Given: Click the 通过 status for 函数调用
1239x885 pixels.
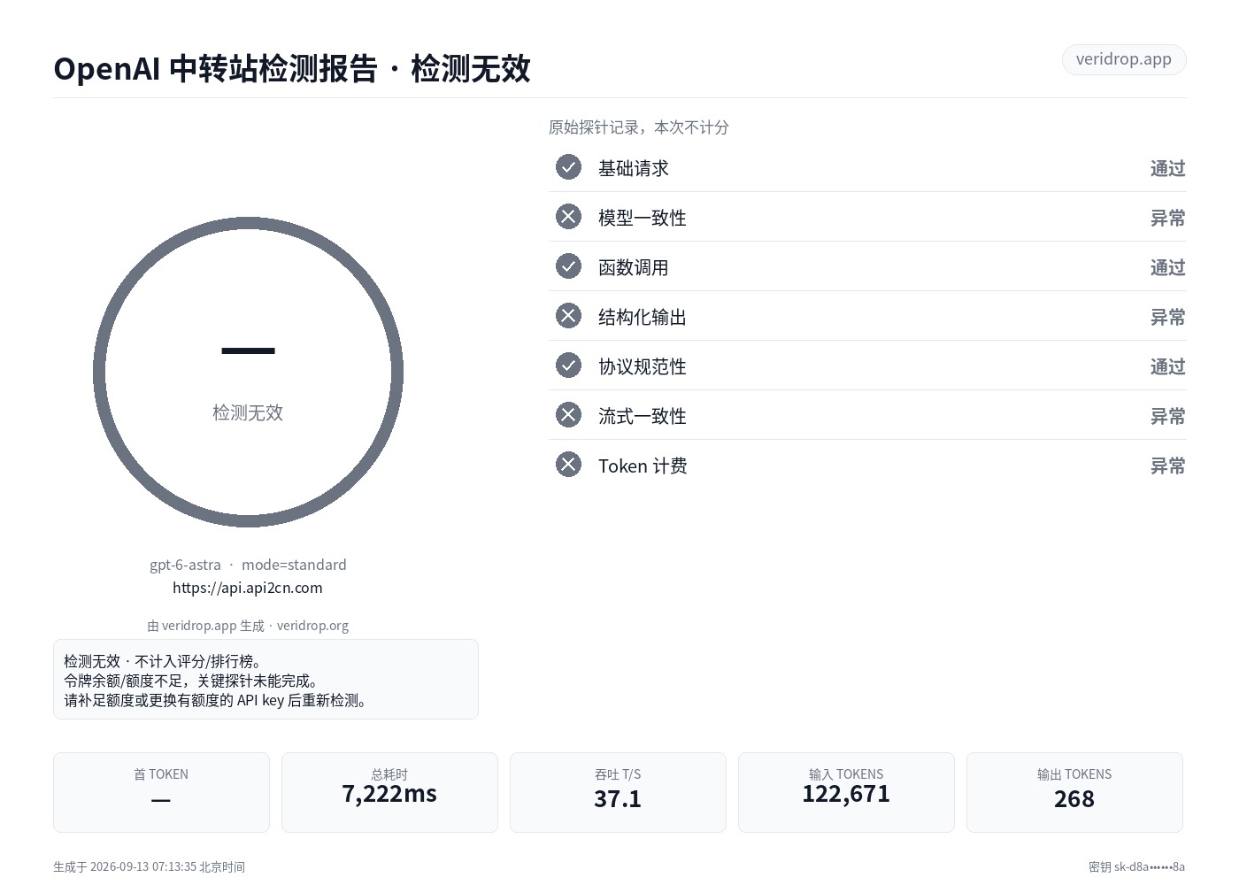Looking at the screenshot, I should (1167, 267).
